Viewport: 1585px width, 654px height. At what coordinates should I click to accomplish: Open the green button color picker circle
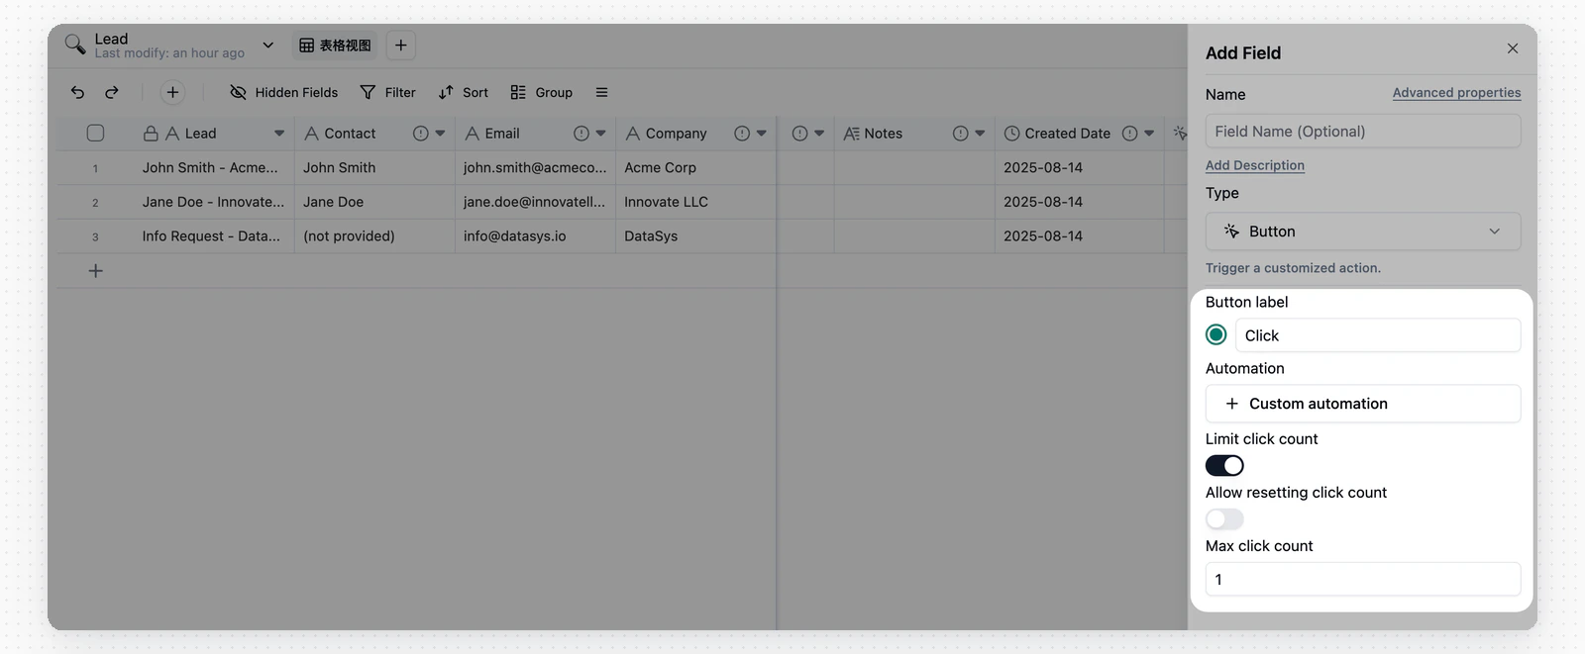(1216, 334)
